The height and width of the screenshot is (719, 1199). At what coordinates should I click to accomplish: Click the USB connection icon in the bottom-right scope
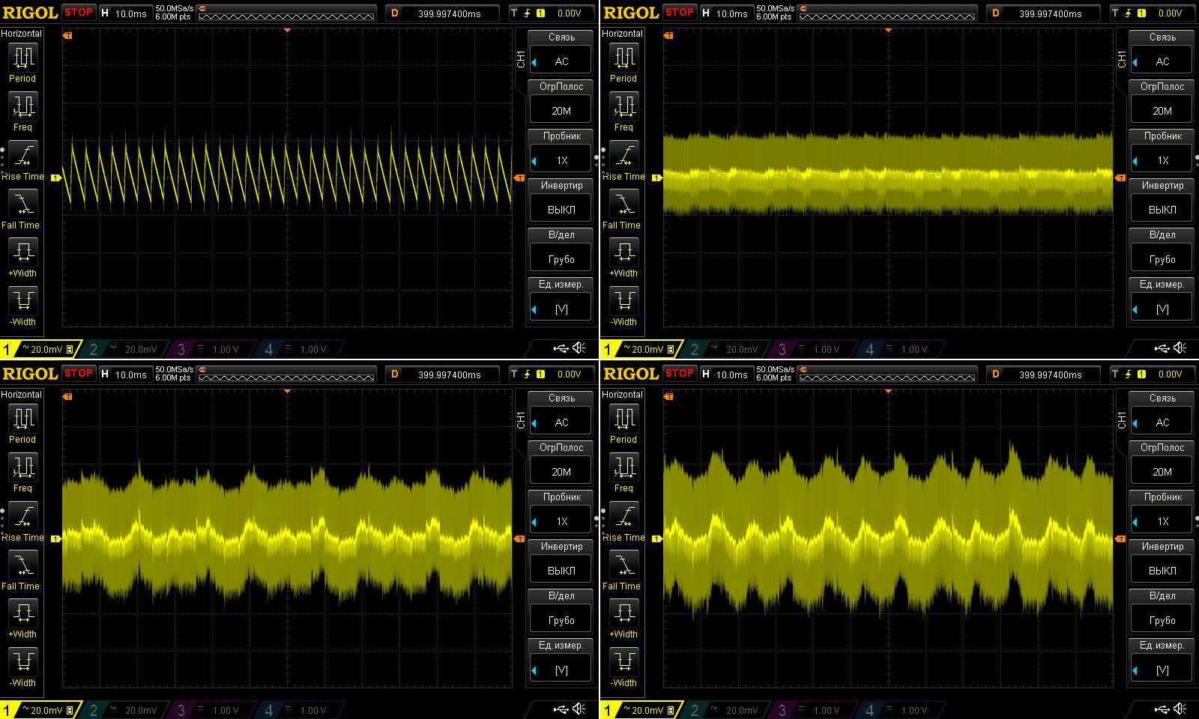pyautogui.click(x=1162, y=709)
